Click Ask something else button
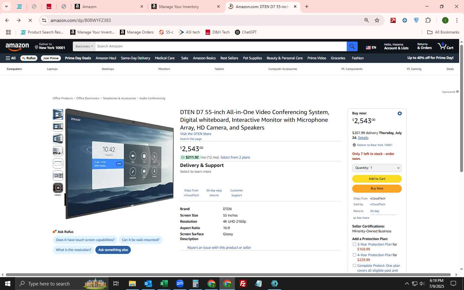The width and height of the screenshot is (464, 290). tap(113, 250)
